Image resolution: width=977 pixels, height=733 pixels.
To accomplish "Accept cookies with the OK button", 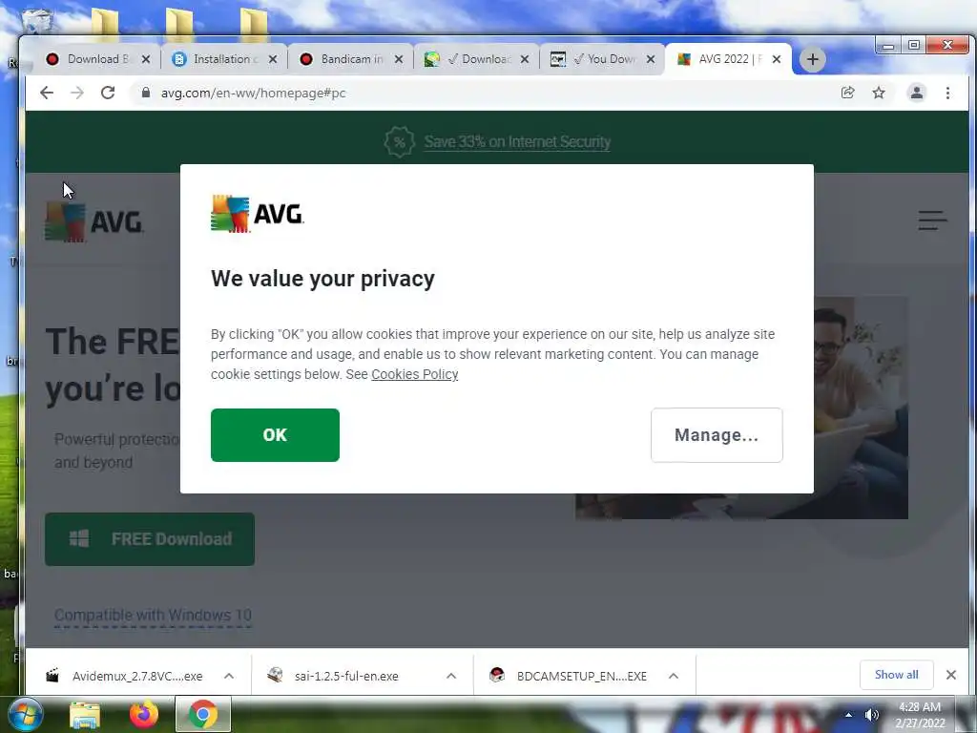I will 275,435.
